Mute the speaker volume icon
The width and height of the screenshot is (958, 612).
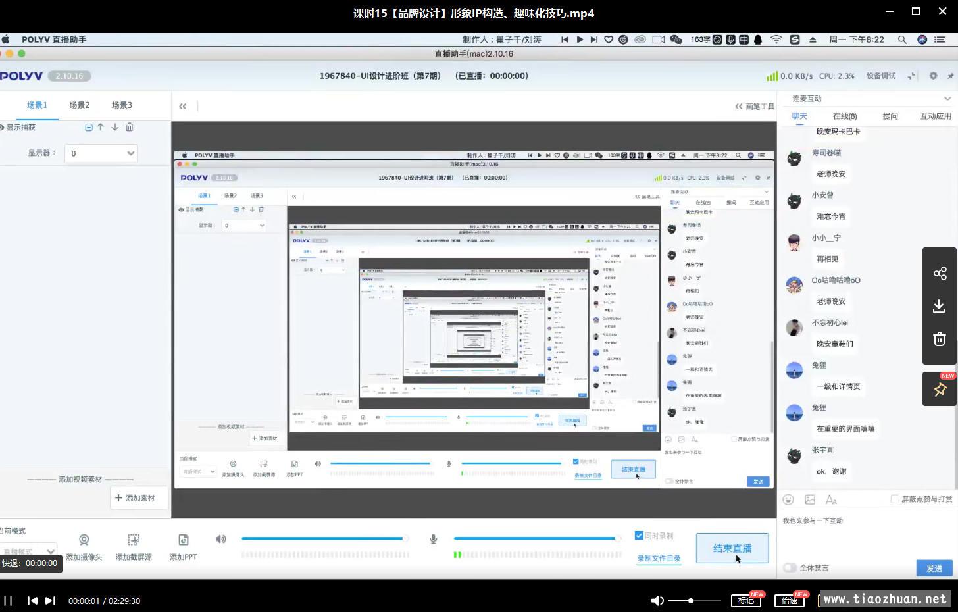point(221,539)
